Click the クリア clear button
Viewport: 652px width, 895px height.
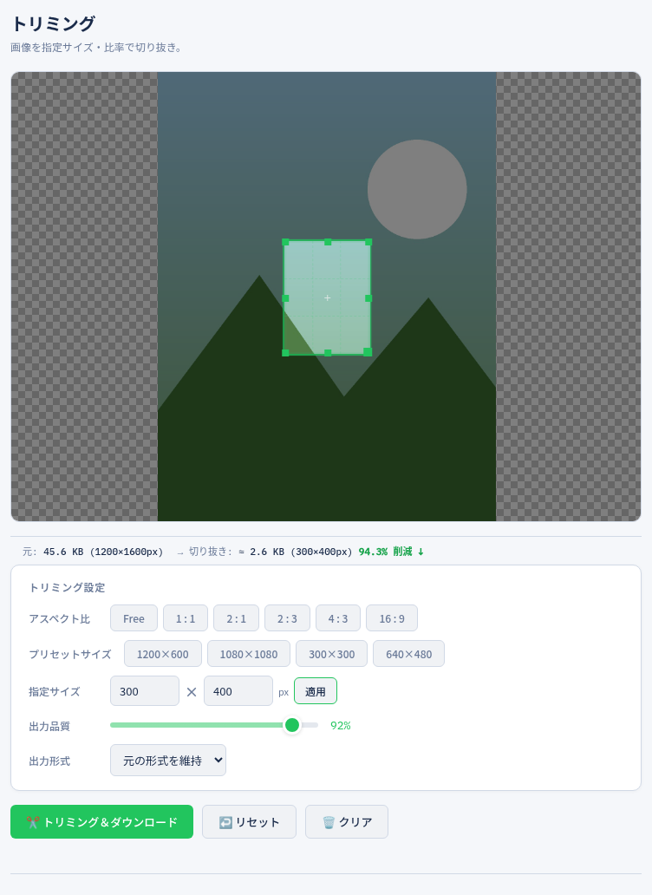click(347, 822)
